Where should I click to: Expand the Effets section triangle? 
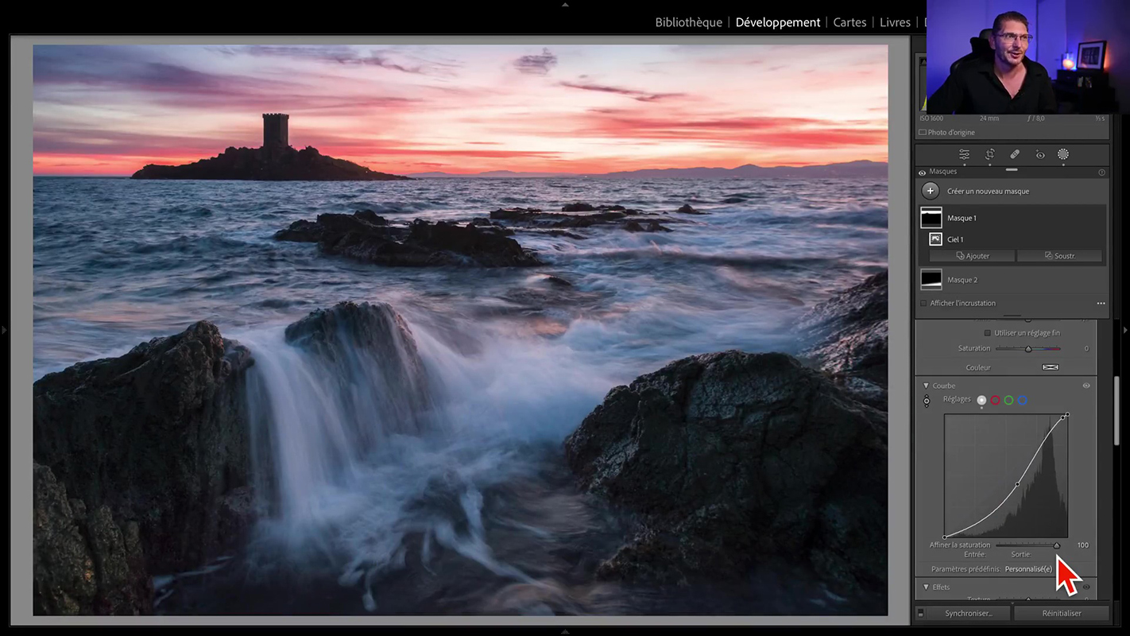(x=926, y=587)
